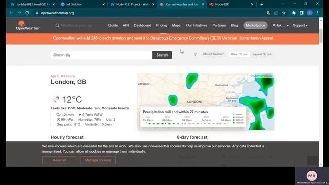This screenshot has height=185, width=329.
Task: Expand the AHak... account dropdown
Action: point(281,25)
